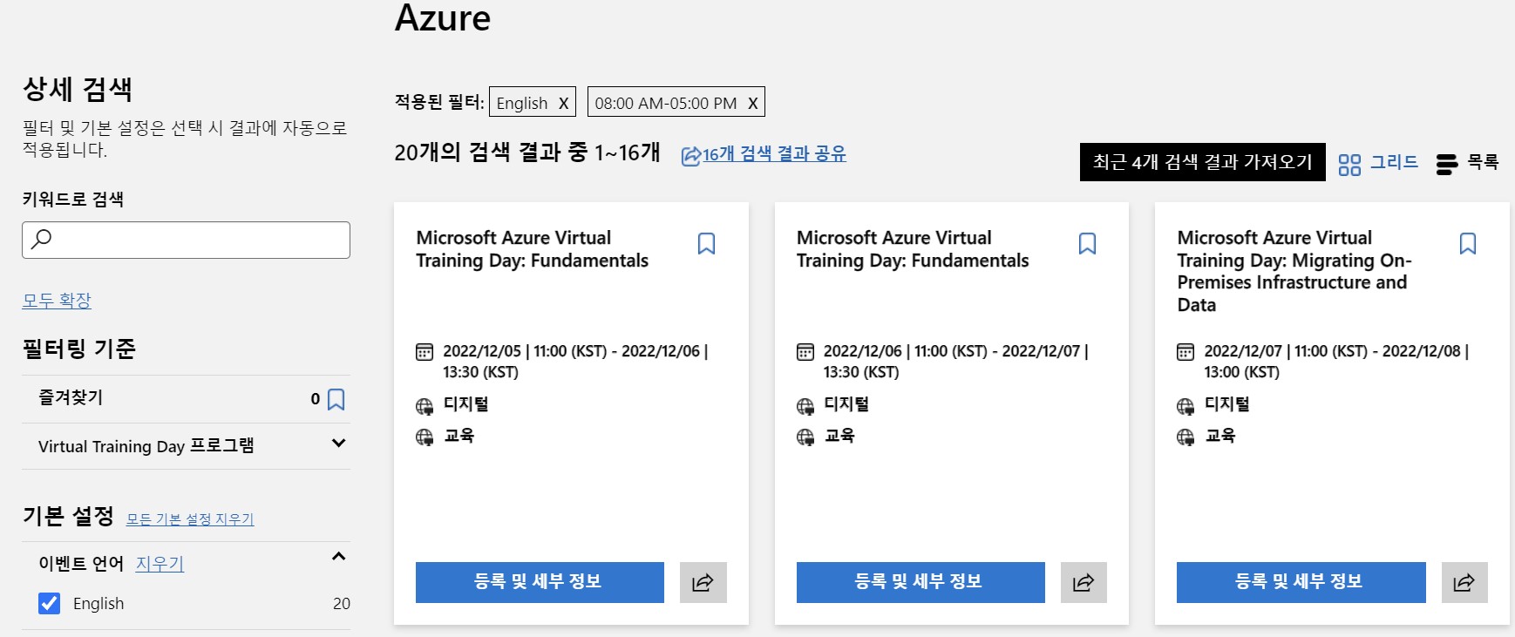Click Migrating On-Premises Infrastructure and Data title
Viewport: 1515px width, 637px height.
(x=1294, y=271)
